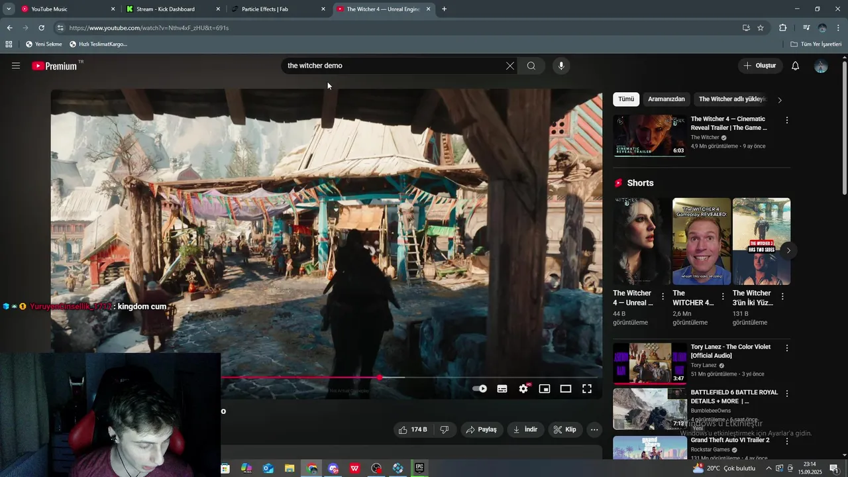Open options for first Witcher 4 Short
Image resolution: width=848 pixels, height=477 pixels.
(x=662, y=297)
